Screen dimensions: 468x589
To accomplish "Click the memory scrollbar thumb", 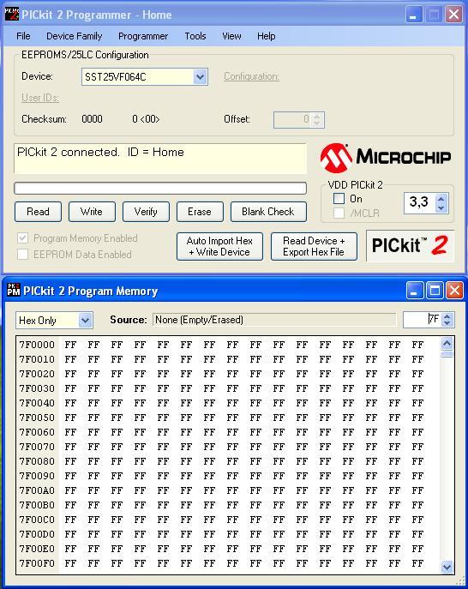I will pyautogui.click(x=447, y=354).
